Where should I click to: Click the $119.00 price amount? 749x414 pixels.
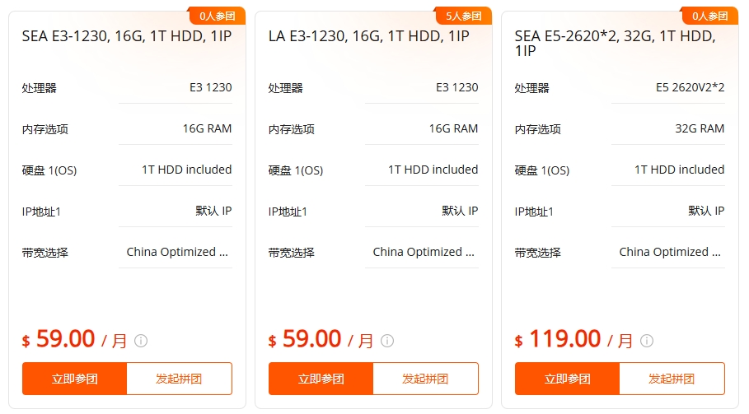point(564,338)
